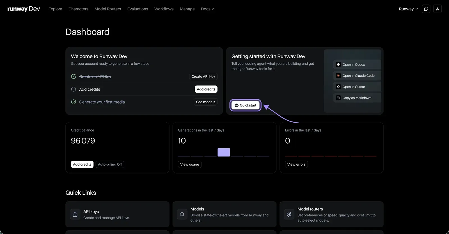Choose Open in Cursor
The height and width of the screenshot is (234, 449).
point(357,87)
